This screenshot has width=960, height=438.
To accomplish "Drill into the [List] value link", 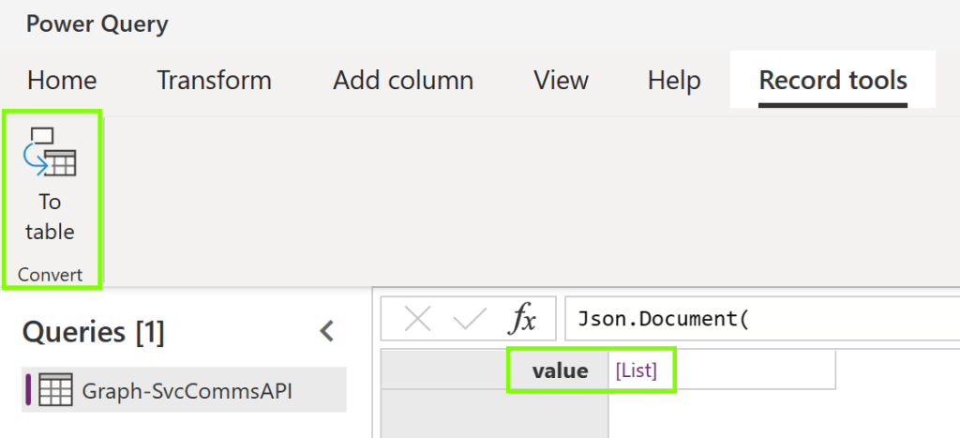I will (636, 370).
